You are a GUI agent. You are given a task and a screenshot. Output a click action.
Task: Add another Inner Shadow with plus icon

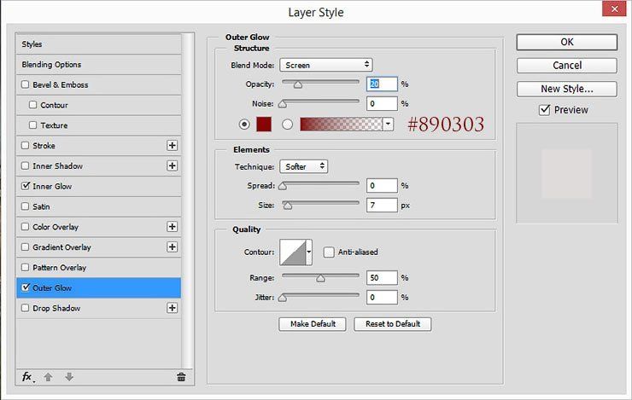tap(173, 165)
